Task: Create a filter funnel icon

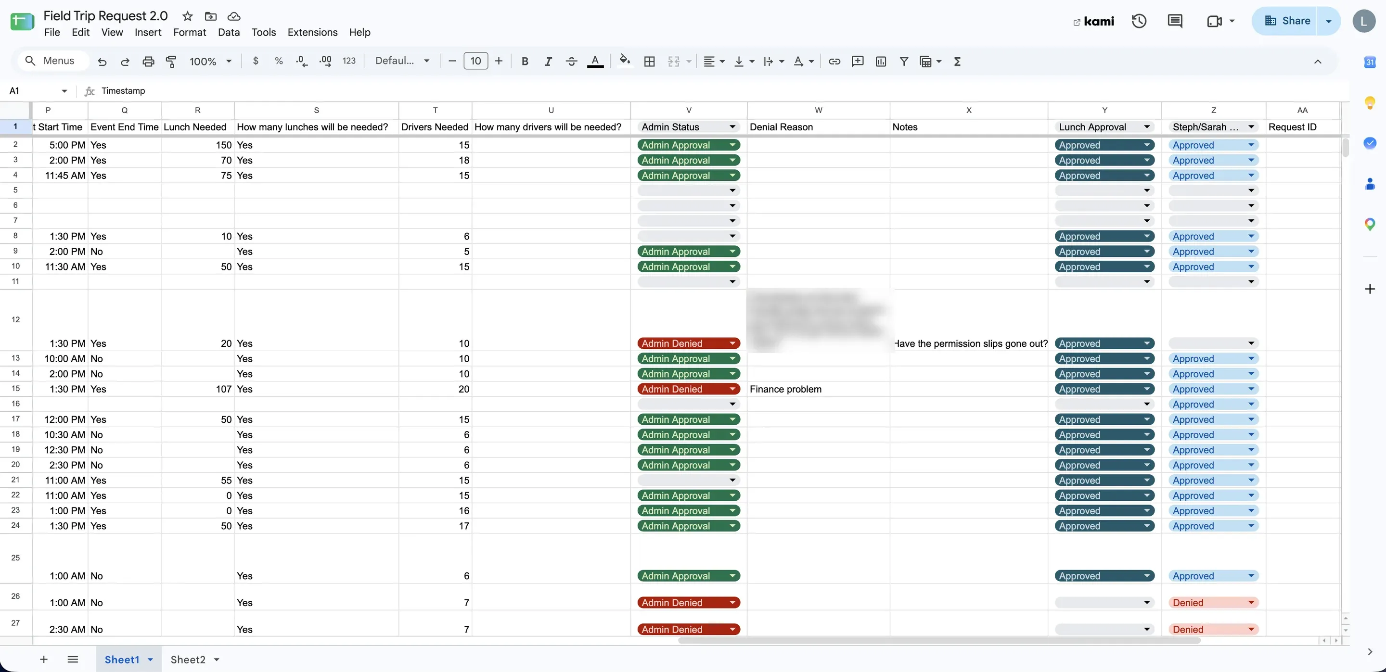Action: click(x=904, y=61)
